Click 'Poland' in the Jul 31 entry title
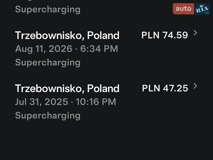Screen dimensions: 213x160 click(x=103, y=89)
